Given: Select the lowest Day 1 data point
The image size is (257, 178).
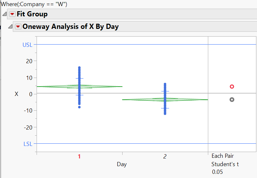Looking at the screenshot, I should (x=79, y=107).
